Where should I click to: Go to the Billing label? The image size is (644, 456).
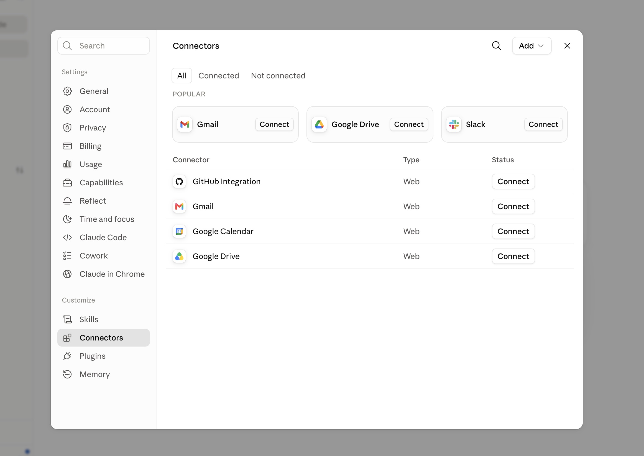coord(90,146)
